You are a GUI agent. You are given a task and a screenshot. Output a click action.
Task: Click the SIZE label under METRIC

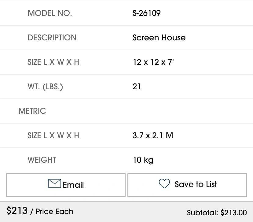53,135
